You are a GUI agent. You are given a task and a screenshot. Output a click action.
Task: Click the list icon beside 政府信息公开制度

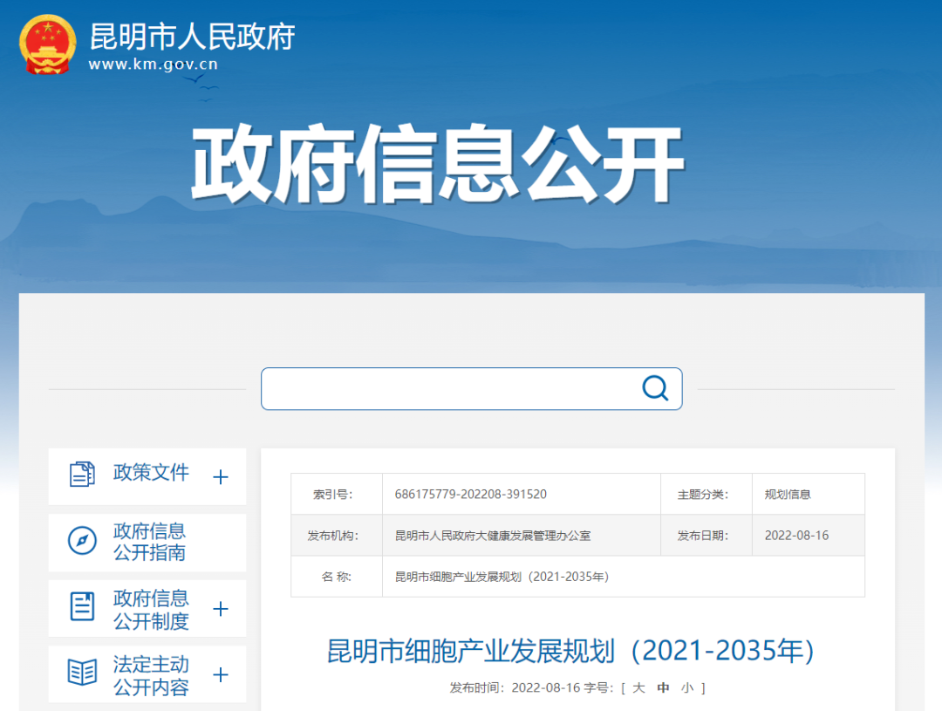pos(82,607)
